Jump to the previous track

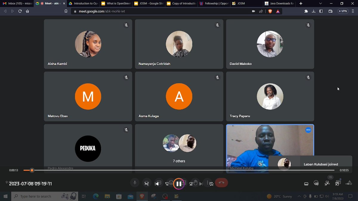click(157, 184)
